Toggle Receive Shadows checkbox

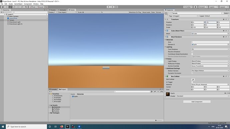click(x=192, y=52)
